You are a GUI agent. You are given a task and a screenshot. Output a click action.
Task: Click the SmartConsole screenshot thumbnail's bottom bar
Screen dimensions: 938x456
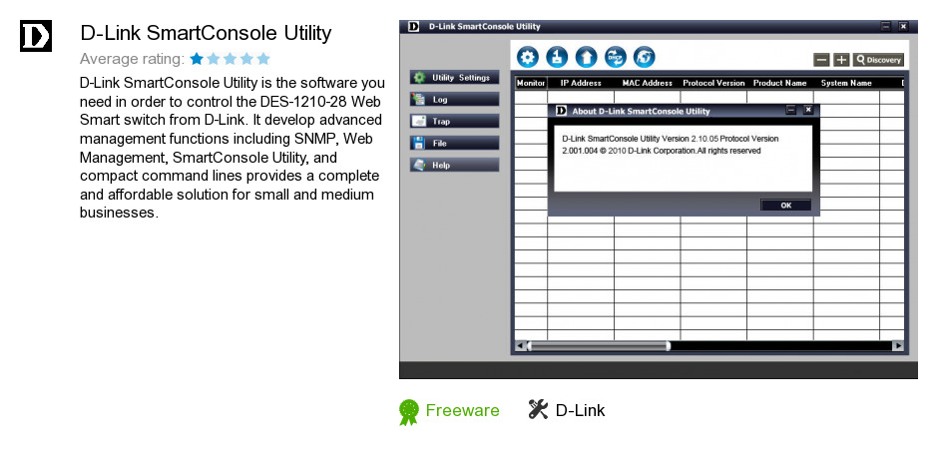pyautogui.click(x=658, y=370)
